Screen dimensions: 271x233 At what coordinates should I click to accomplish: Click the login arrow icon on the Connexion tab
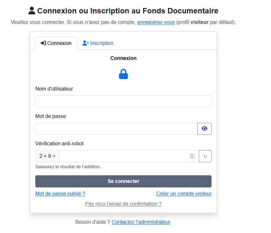coord(43,43)
